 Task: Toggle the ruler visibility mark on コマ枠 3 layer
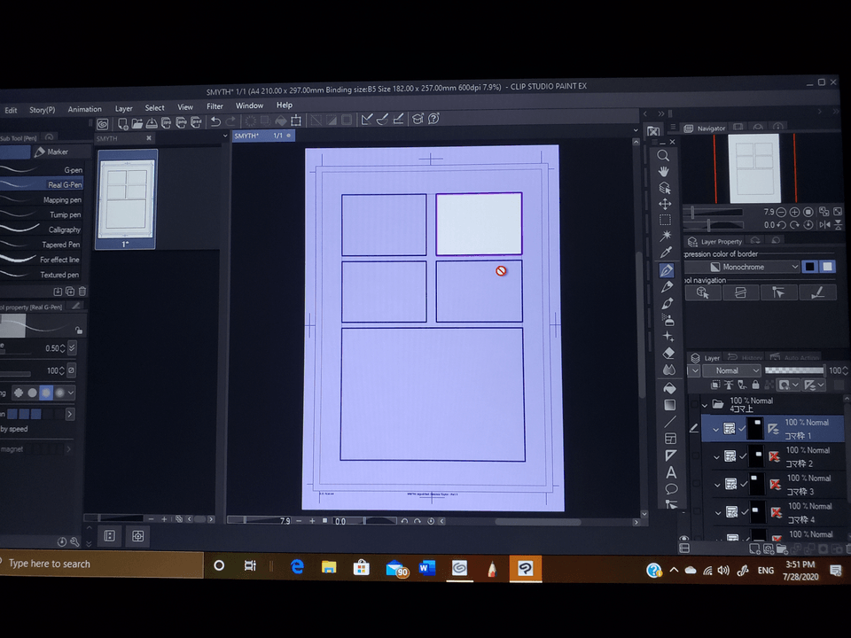pyautogui.click(x=776, y=485)
